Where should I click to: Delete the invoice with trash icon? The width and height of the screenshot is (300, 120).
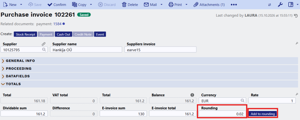point(130,5)
